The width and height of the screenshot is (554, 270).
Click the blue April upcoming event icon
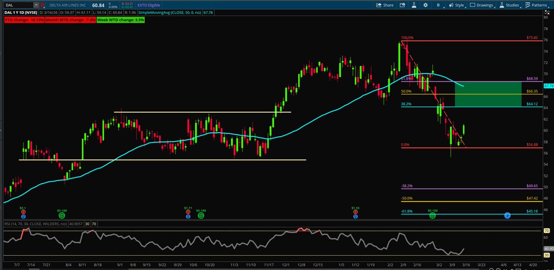click(507, 216)
